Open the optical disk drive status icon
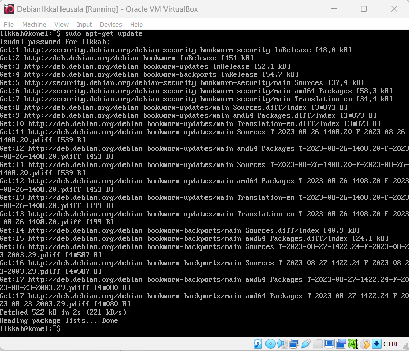The width and height of the screenshot is (409, 351). coord(270,344)
